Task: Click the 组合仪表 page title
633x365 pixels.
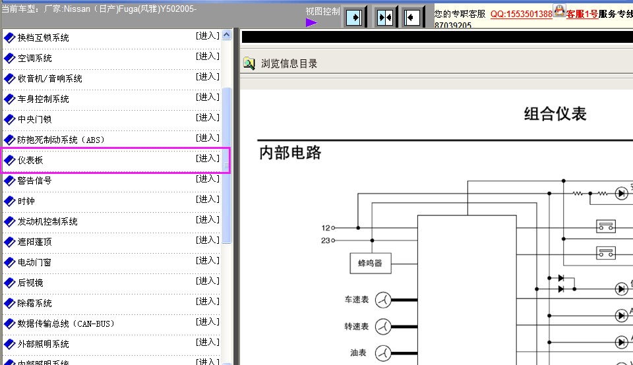Action: coord(555,114)
